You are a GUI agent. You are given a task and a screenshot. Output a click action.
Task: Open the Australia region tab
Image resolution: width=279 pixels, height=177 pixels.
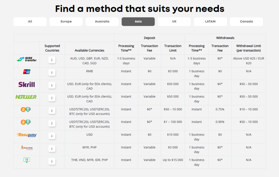[x=102, y=22]
